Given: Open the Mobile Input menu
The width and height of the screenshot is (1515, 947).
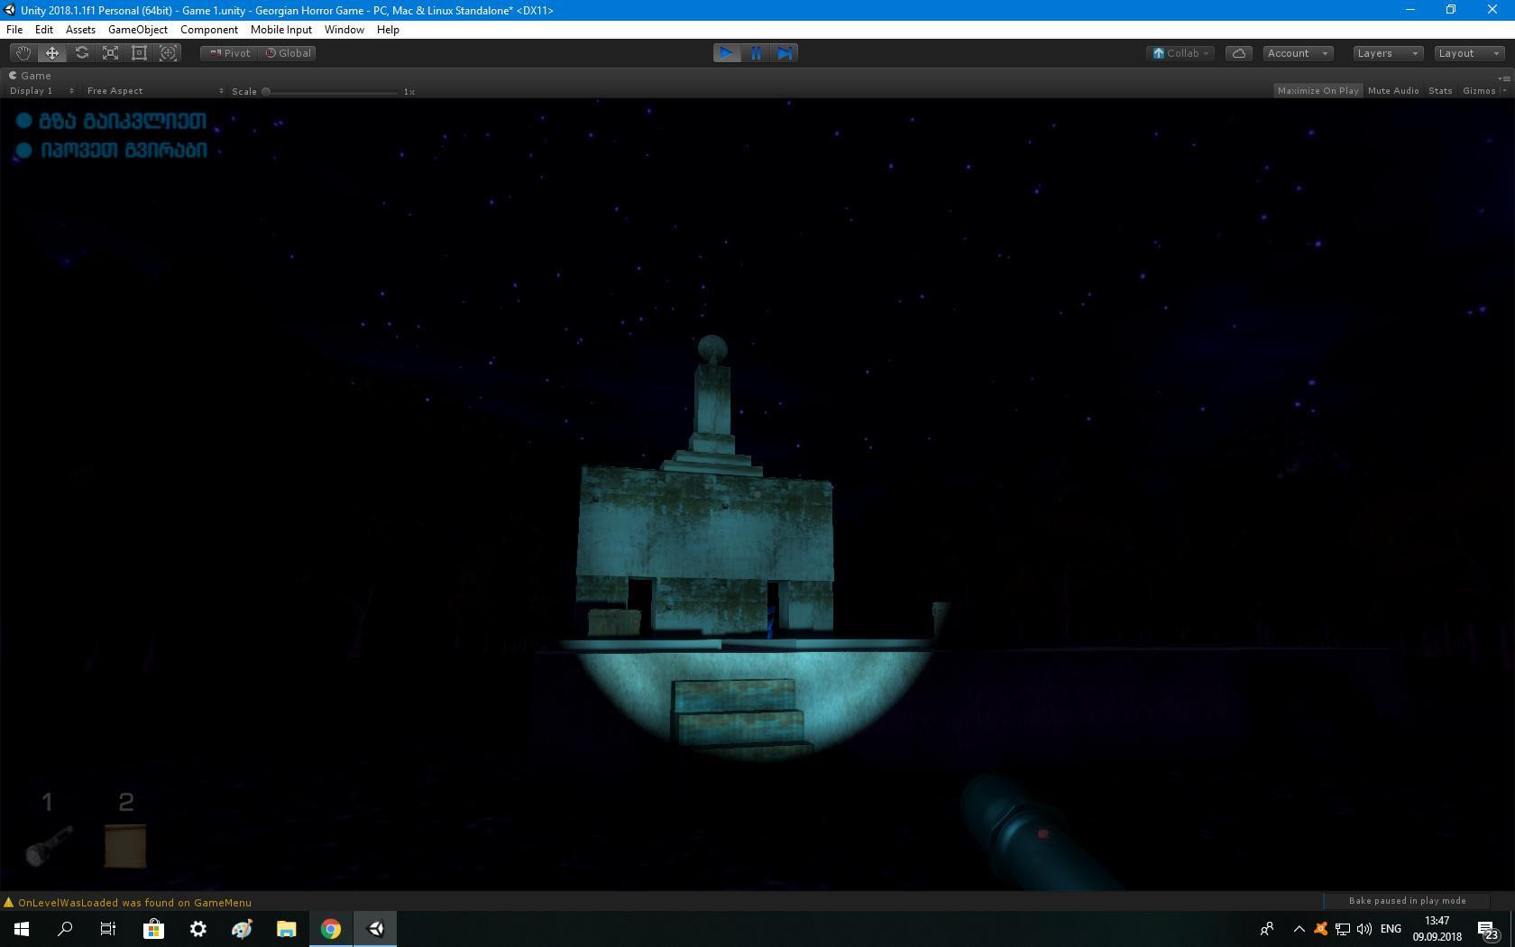Looking at the screenshot, I should [281, 30].
